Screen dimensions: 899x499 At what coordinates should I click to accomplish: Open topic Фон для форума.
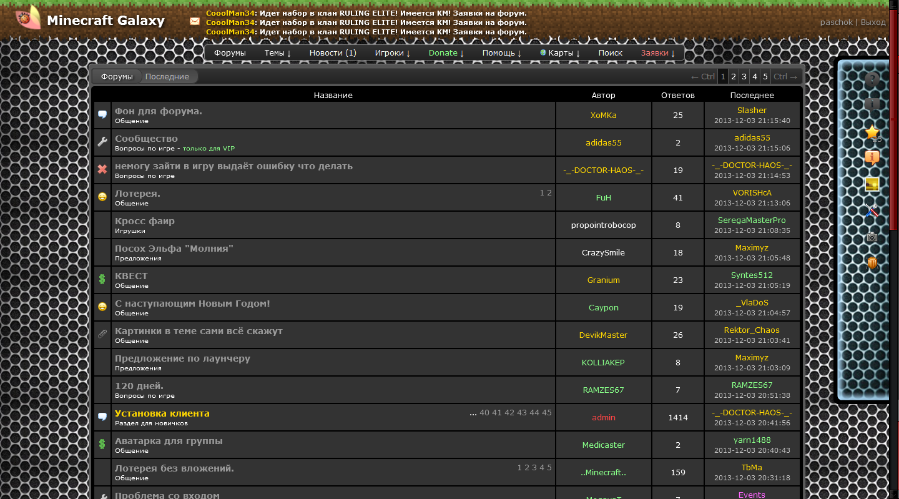159,111
